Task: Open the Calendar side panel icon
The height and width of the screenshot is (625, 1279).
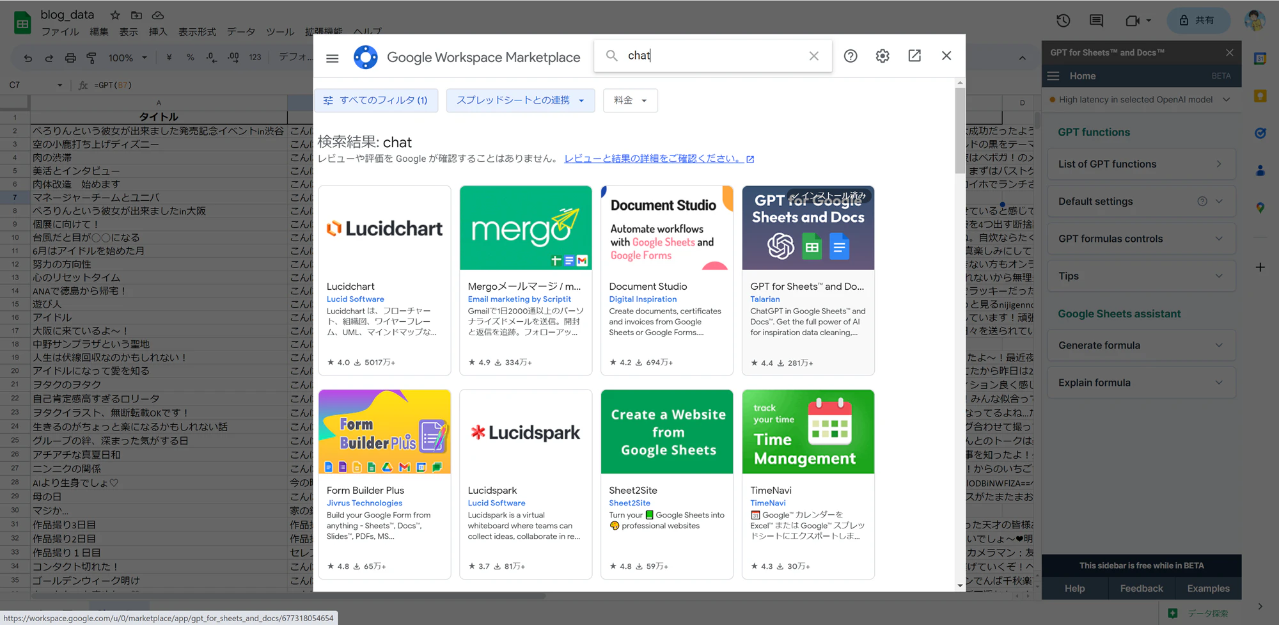Action: point(1260,59)
